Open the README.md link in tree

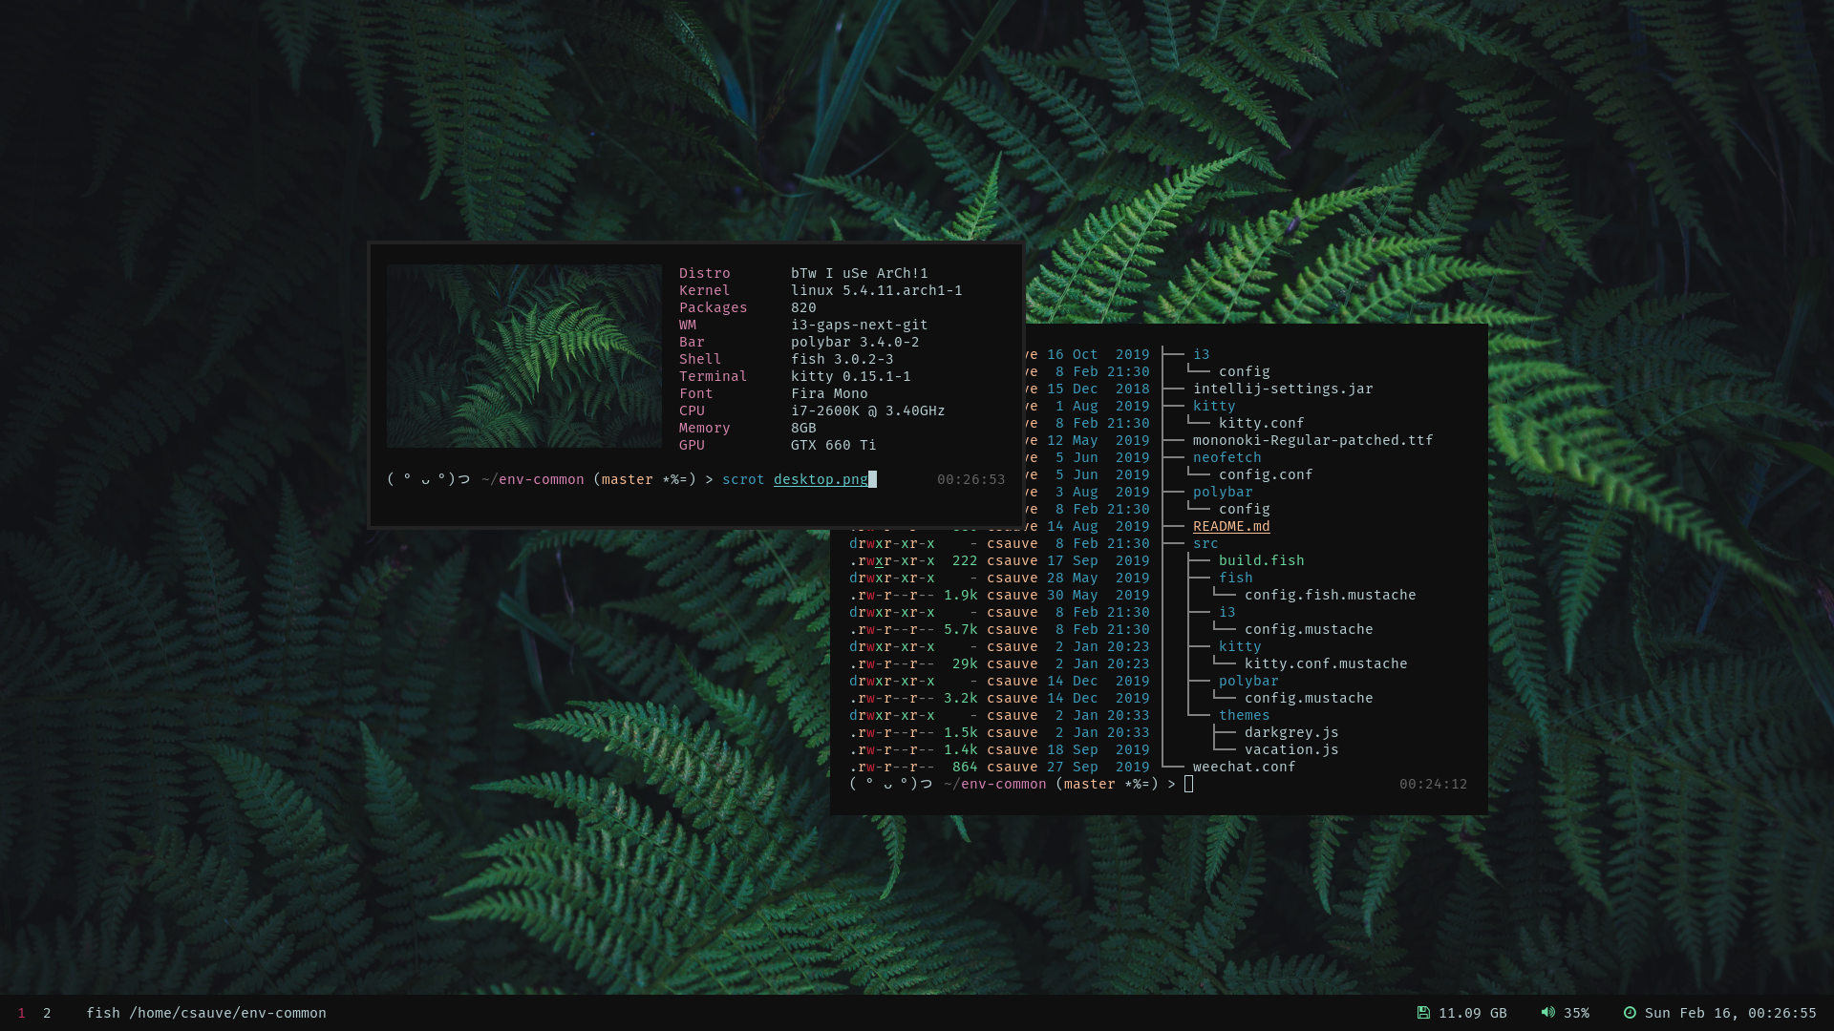(x=1231, y=526)
